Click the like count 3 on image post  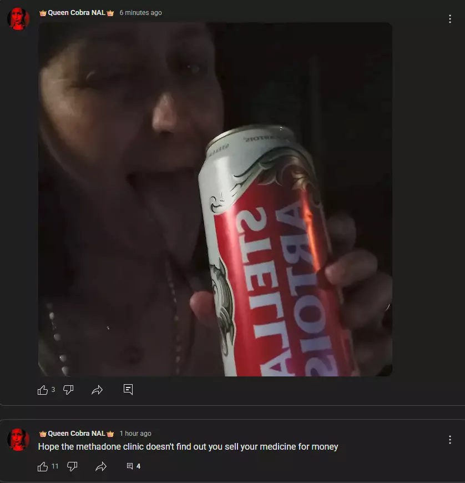coord(53,390)
